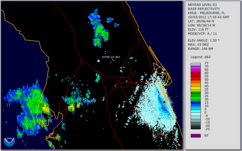Click the legend value 0
This screenshot has width=242, height=151.
coord(205,112)
